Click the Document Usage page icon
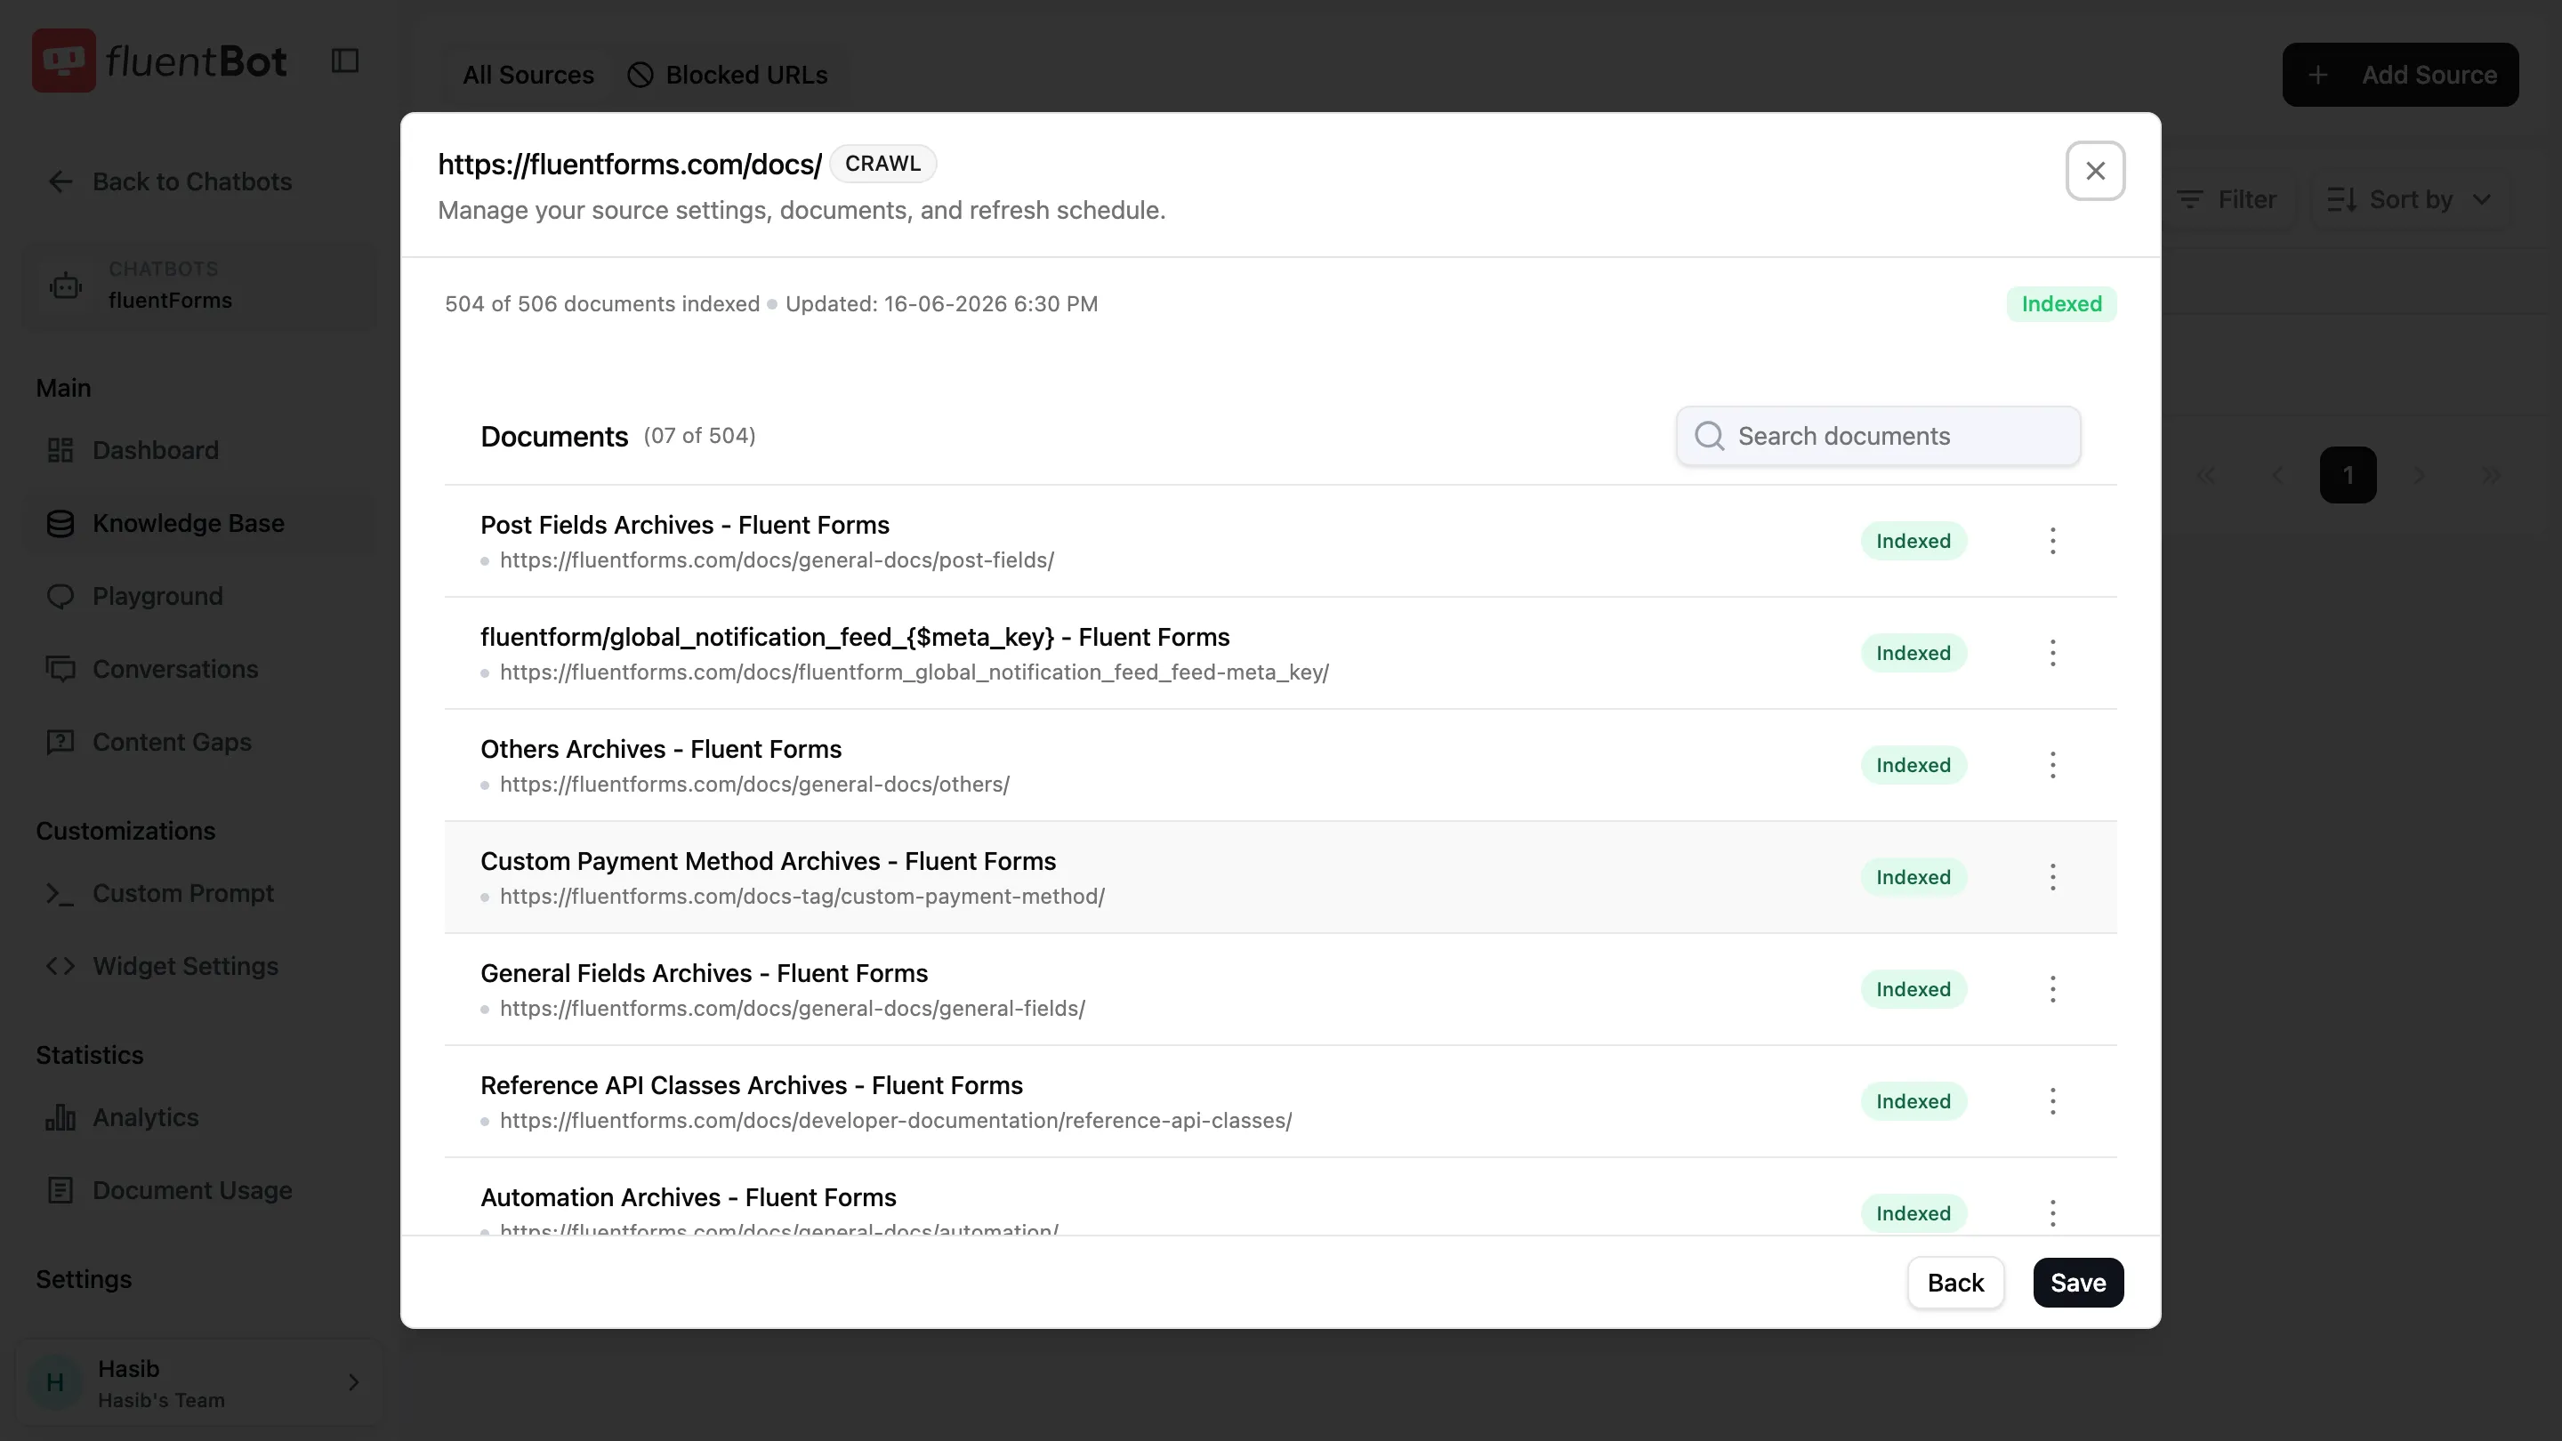 (60, 1190)
